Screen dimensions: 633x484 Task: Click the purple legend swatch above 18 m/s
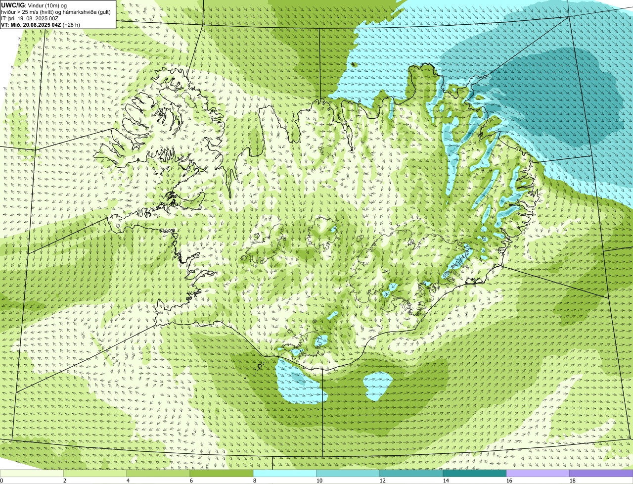tap(601, 474)
